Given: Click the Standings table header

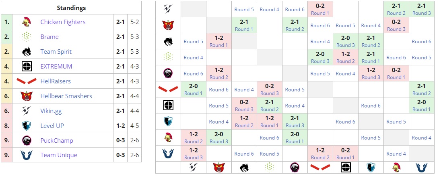Looking at the screenshot, I should click(x=71, y=8).
